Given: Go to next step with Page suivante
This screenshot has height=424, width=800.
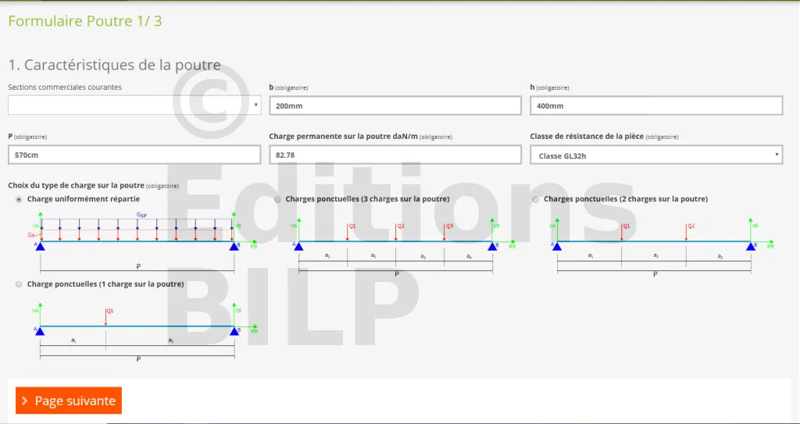Looking at the screenshot, I should tap(69, 401).
